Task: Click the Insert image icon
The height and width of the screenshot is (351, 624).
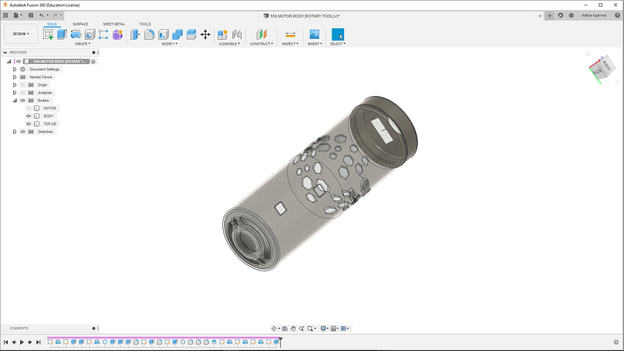Action: [x=314, y=34]
